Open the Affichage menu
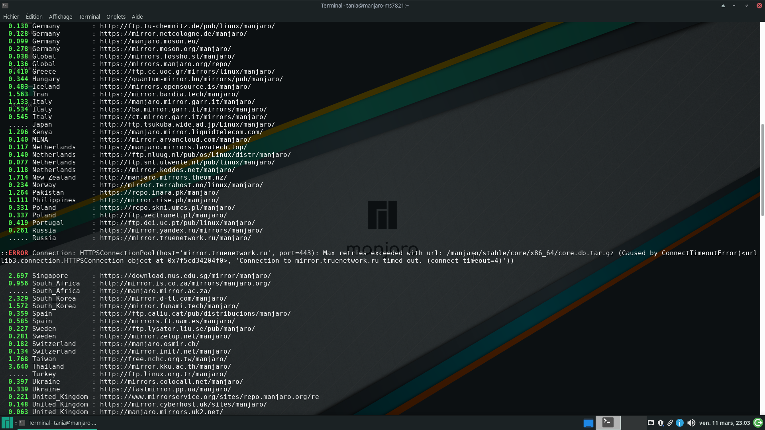Viewport: 765px width, 430px height. [x=61, y=17]
